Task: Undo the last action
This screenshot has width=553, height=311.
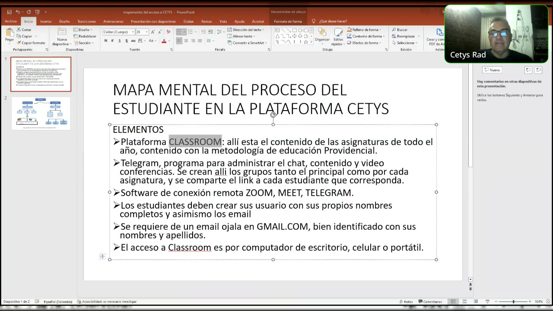Action: coord(18,12)
